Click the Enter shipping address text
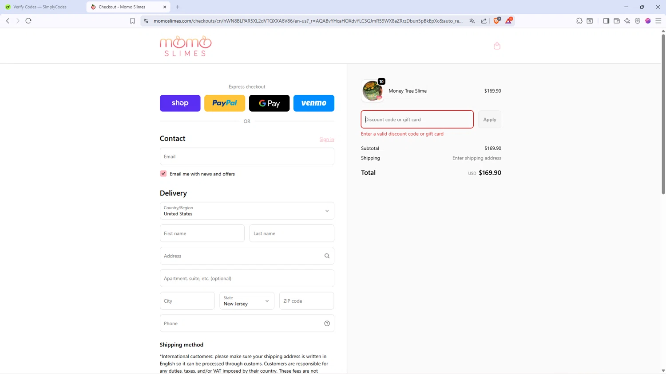 (x=477, y=158)
